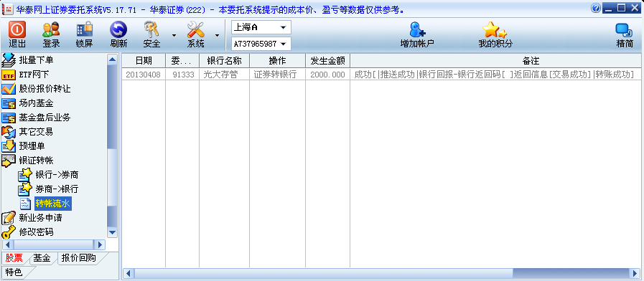
Task: Expand the 系统 dropdown arrow
Action: tap(218, 36)
